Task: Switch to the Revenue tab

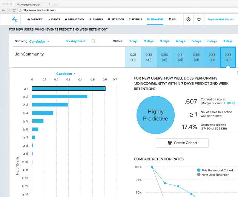Action: coord(135,19)
